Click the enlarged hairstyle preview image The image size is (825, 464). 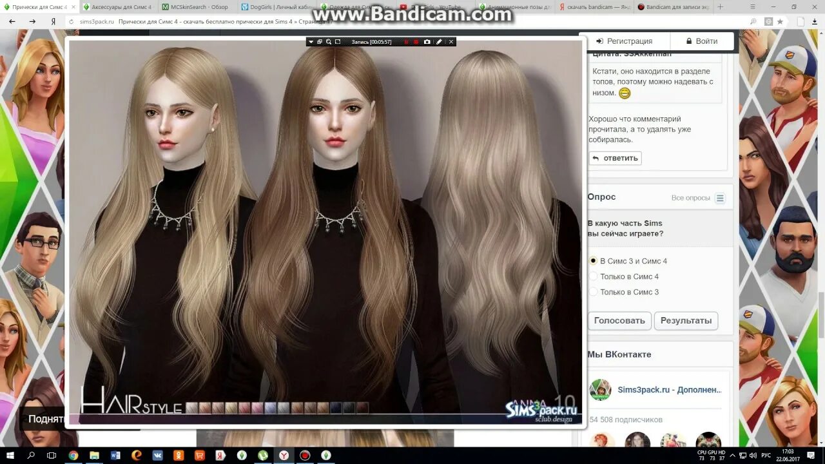point(325,232)
